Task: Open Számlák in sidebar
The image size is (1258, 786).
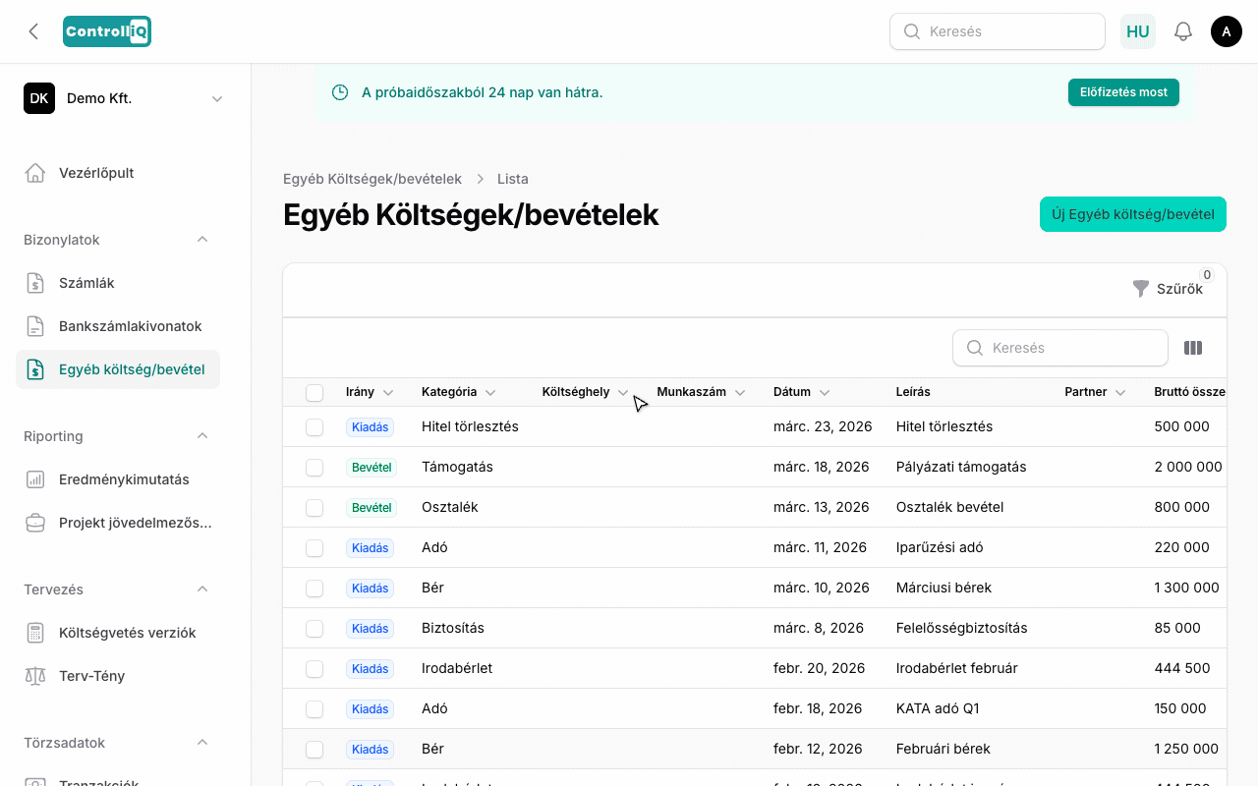Action: 118,283
